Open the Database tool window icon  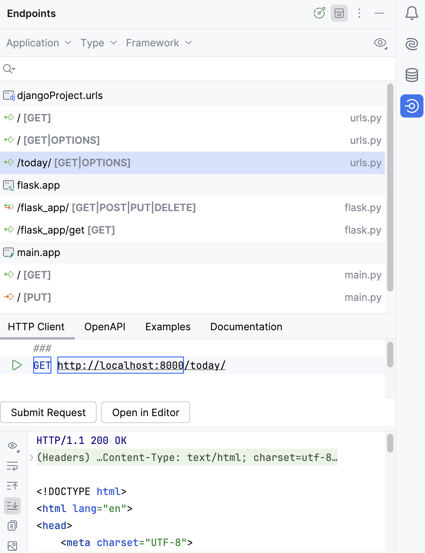[x=411, y=75]
